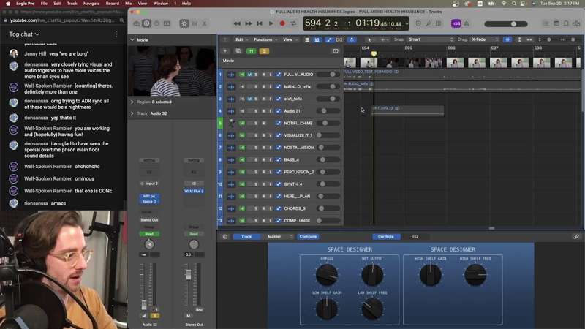Open the Functions dropdown in tracks area
The width and height of the screenshot is (585, 329).
coord(265,39)
